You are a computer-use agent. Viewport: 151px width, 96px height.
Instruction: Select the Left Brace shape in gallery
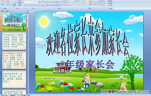click(84, 5)
